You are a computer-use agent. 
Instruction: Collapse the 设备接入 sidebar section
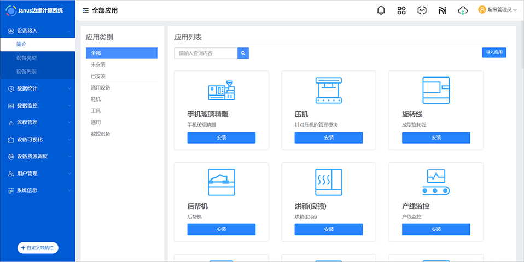(36, 31)
